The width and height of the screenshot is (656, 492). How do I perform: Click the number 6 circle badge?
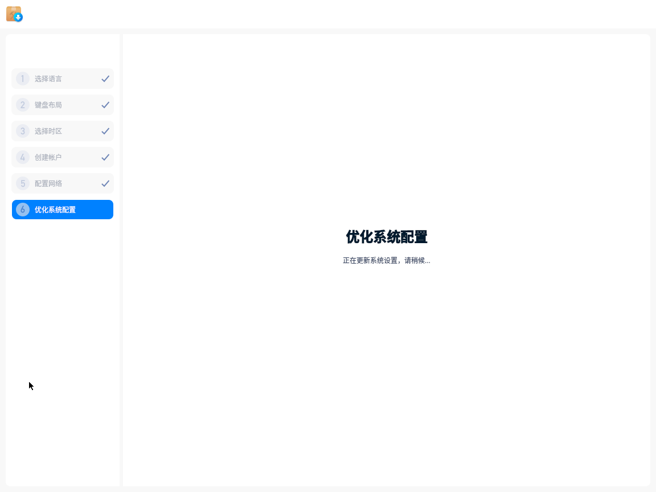[23, 210]
